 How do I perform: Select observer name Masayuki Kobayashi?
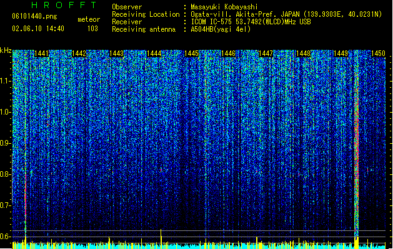(224, 7)
